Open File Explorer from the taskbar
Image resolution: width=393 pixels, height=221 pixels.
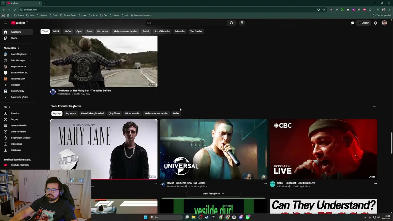[193, 217]
